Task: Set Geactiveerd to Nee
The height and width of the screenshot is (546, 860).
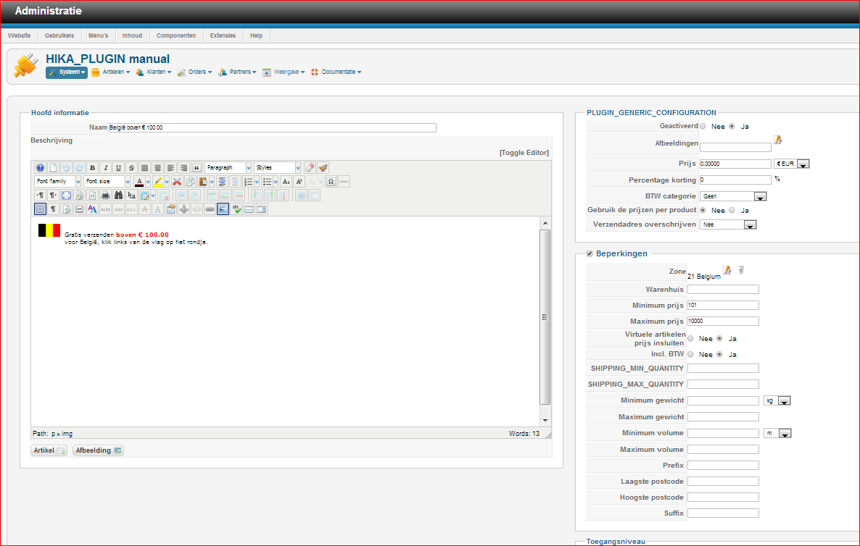Action: (703, 126)
